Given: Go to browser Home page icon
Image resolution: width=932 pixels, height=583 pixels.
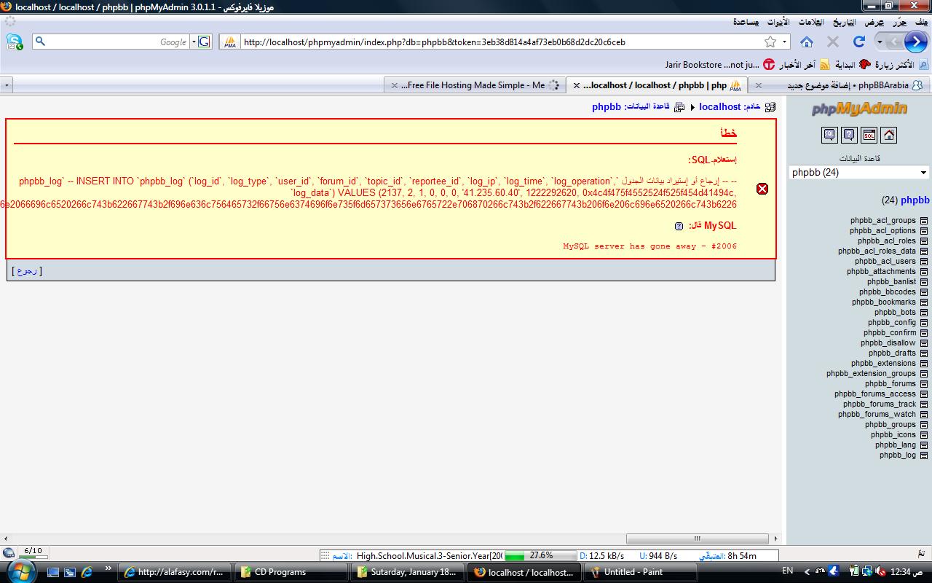Looking at the screenshot, I should point(807,42).
